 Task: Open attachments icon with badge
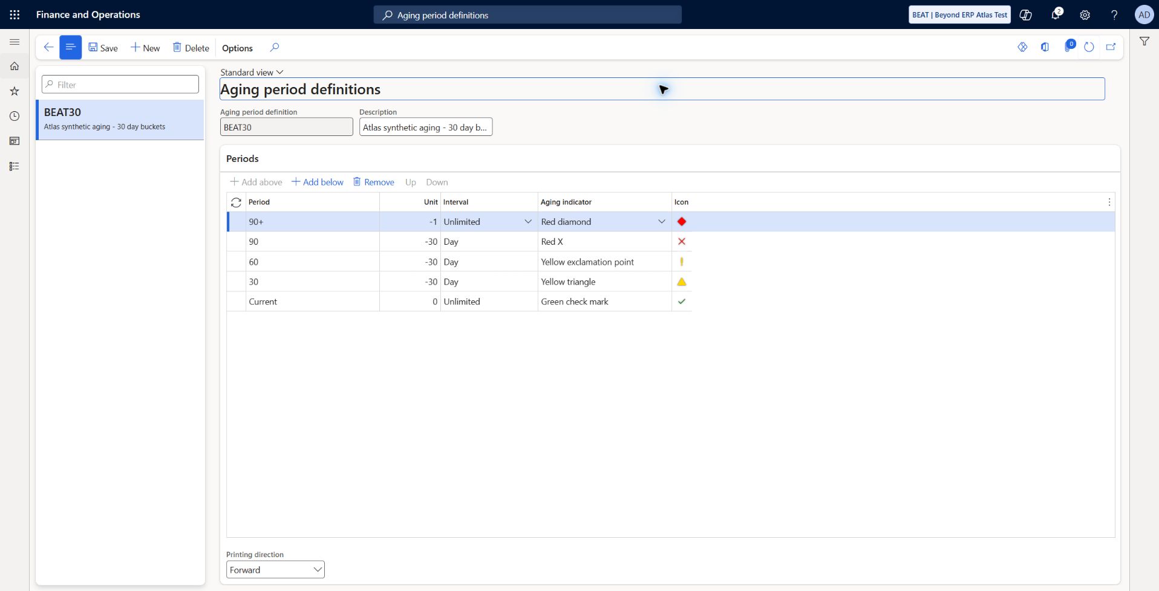click(x=1068, y=47)
